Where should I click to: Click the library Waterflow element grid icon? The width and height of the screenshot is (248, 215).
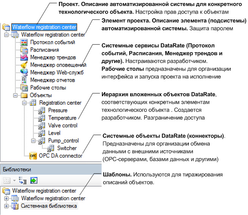(x=15, y=198)
